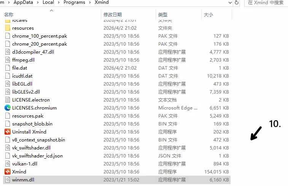Select the file named ffmpeg.dll
This screenshot has width=288, height=186.
click(23, 60)
